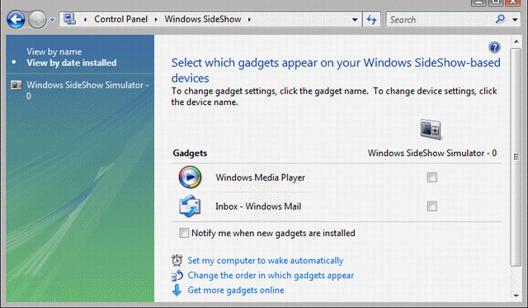Focus the Search input field
The height and width of the screenshot is (308, 528).
tap(440, 20)
